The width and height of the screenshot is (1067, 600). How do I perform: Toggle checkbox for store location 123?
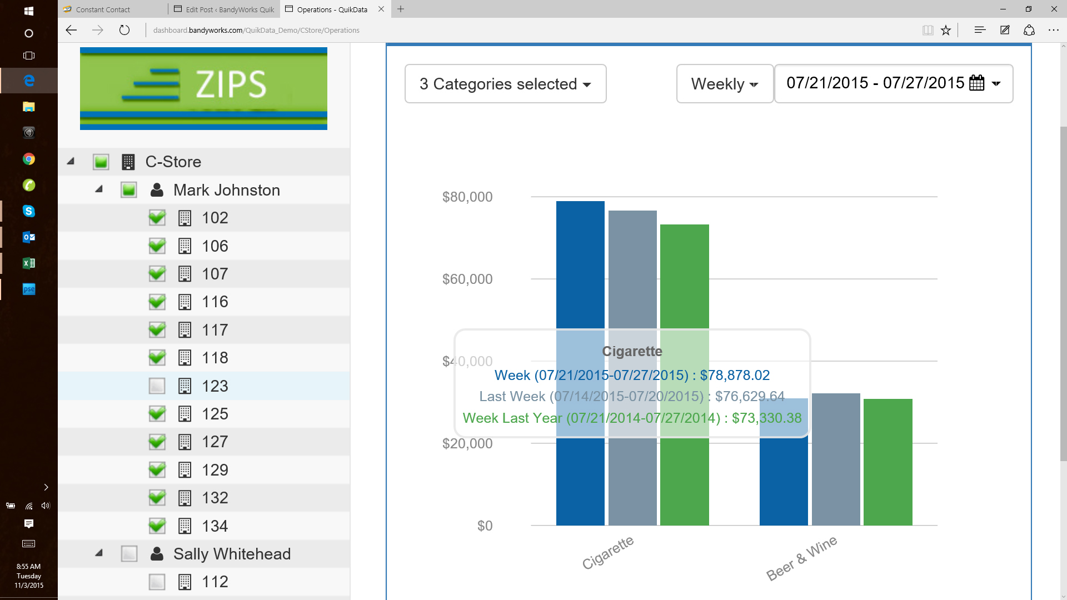point(157,384)
